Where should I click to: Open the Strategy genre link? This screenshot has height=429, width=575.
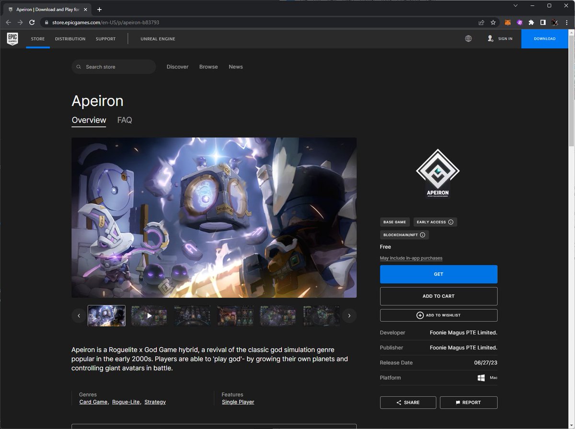click(155, 402)
